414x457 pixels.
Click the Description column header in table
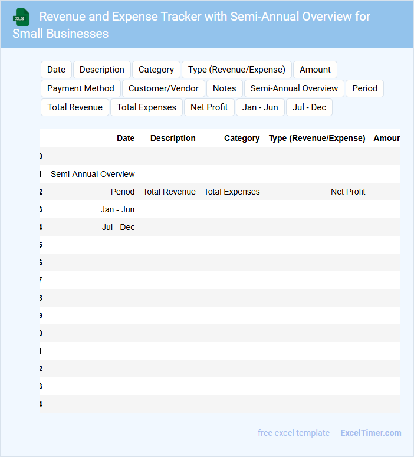pyautogui.click(x=173, y=138)
